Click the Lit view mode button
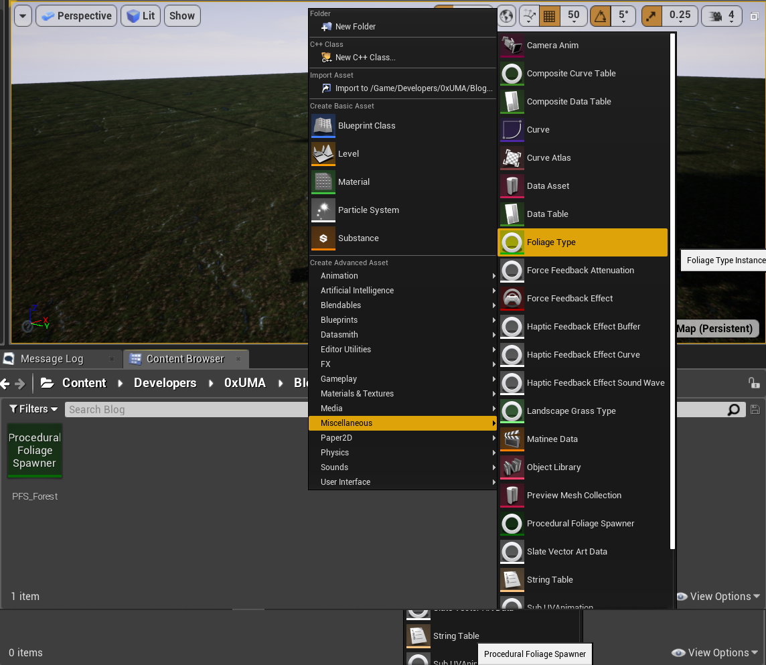 pos(141,16)
